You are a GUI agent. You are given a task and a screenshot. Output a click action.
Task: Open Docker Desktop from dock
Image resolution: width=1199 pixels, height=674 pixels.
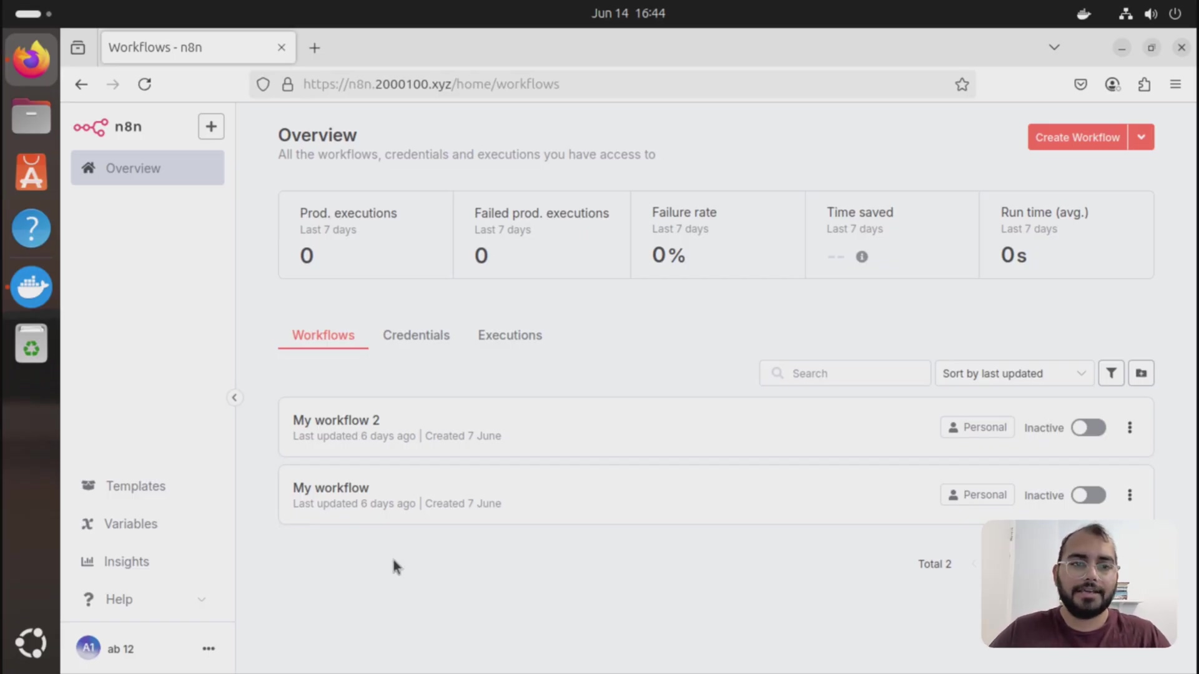pyautogui.click(x=31, y=287)
